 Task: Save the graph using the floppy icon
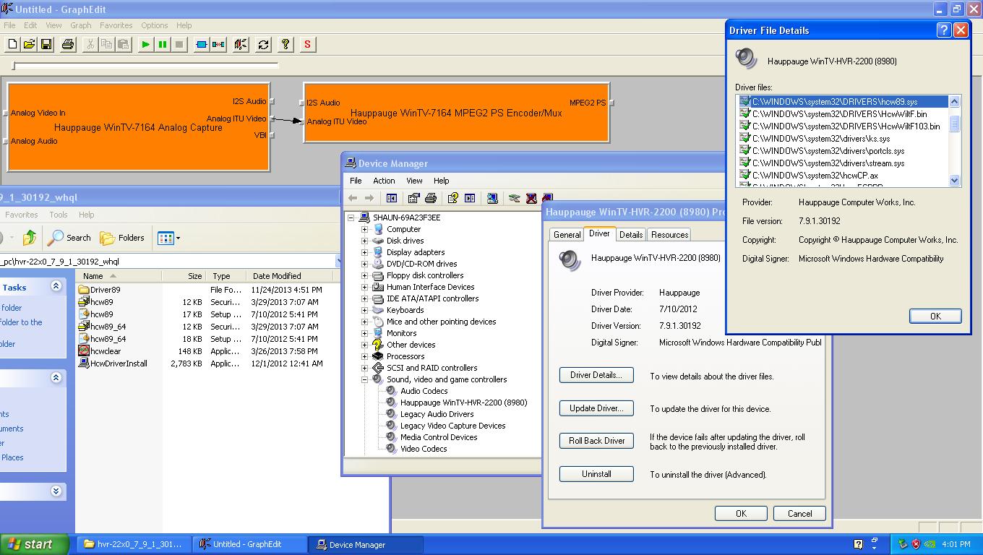(x=46, y=45)
